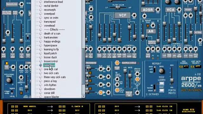Click the VCF label block
203x114 pixels.
click(123, 15)
